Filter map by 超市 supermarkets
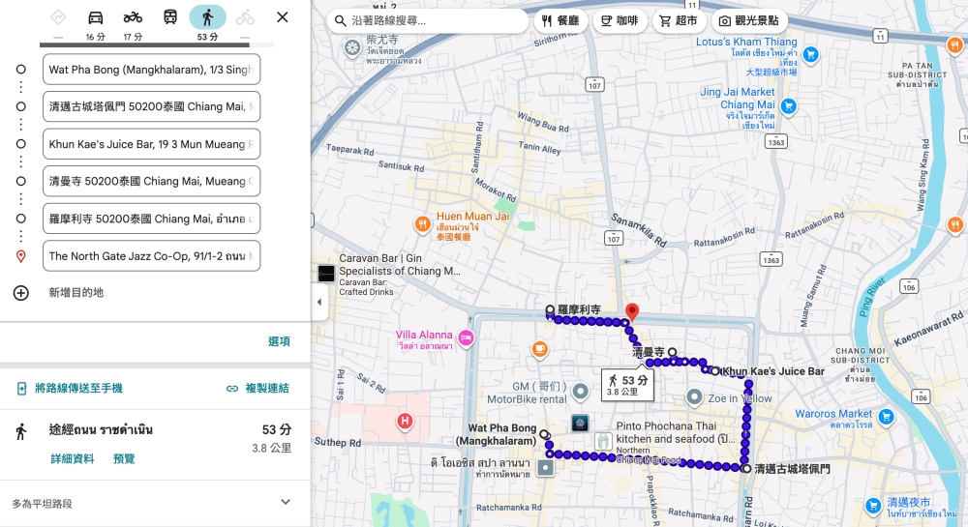 pyautogui.click(x=678, y=20)
